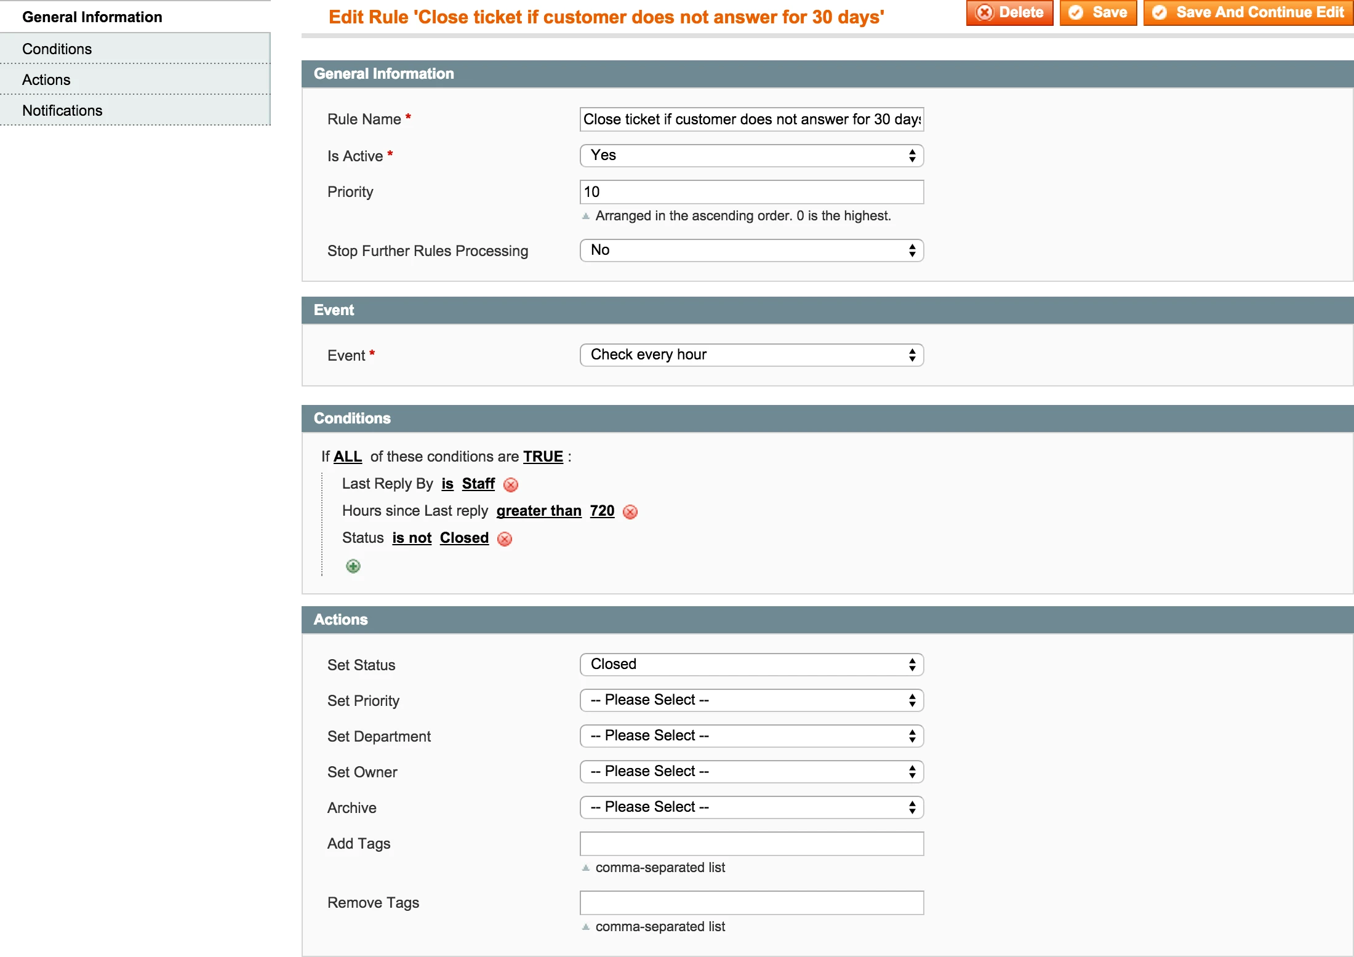
Task: Click the 'greater than' operator link
Action: pos(539,511)
